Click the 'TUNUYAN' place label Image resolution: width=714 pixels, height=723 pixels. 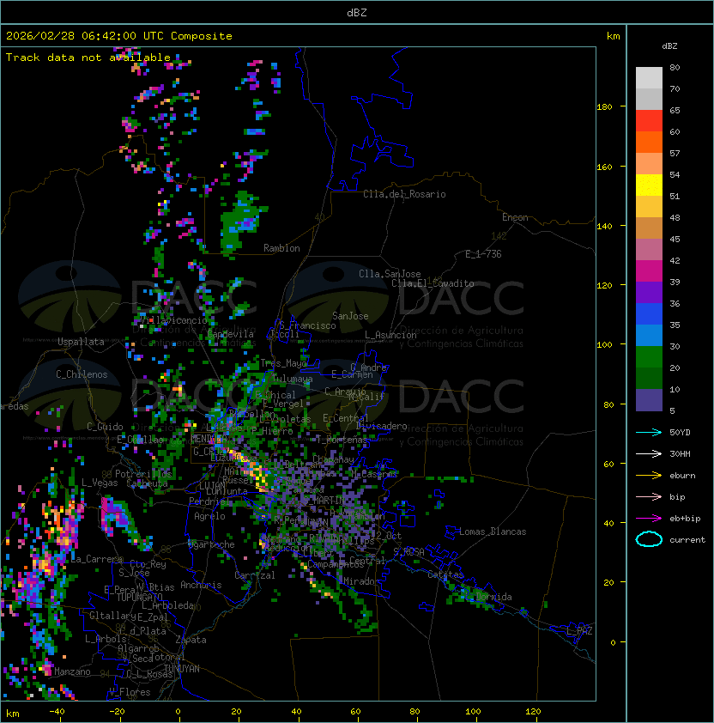coord(182,669)
